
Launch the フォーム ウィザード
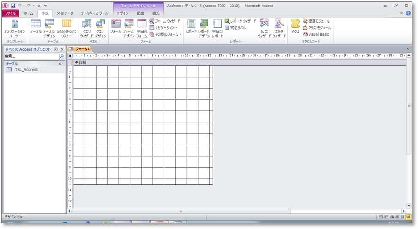pyautogui.click(x=165, y=21)
